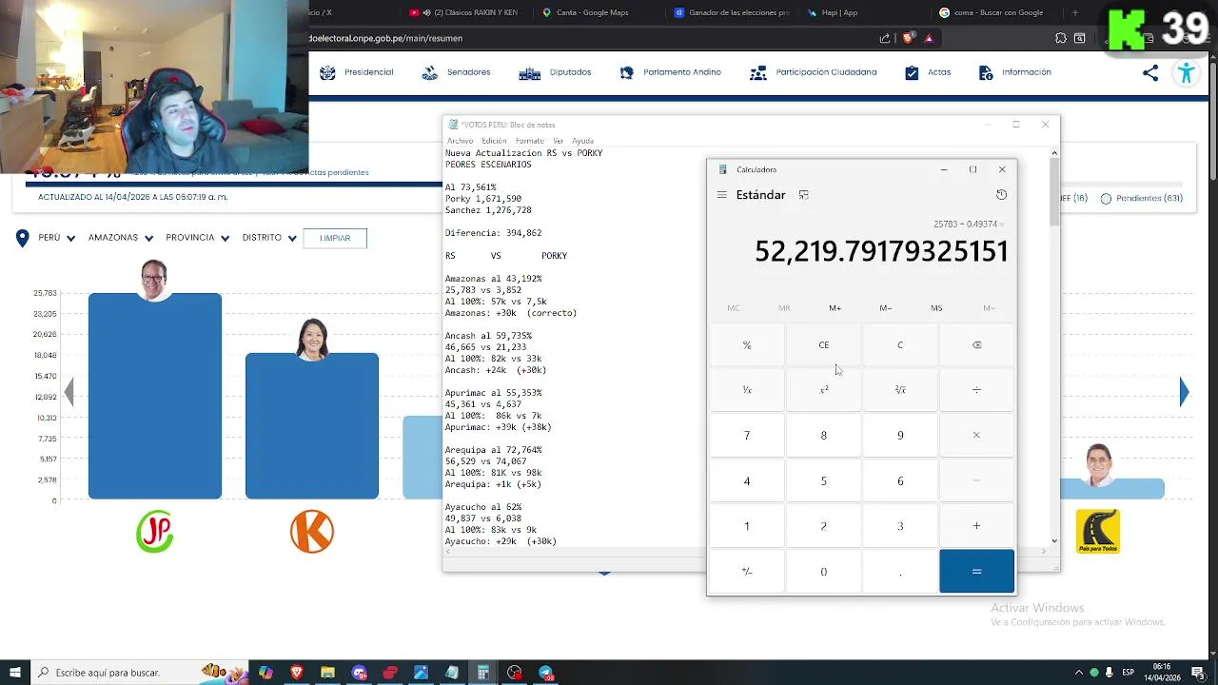Switch to Clásicos RAKIN Y KEN browser tab
The image size is (1218, 685).
[x=463, y=12]
